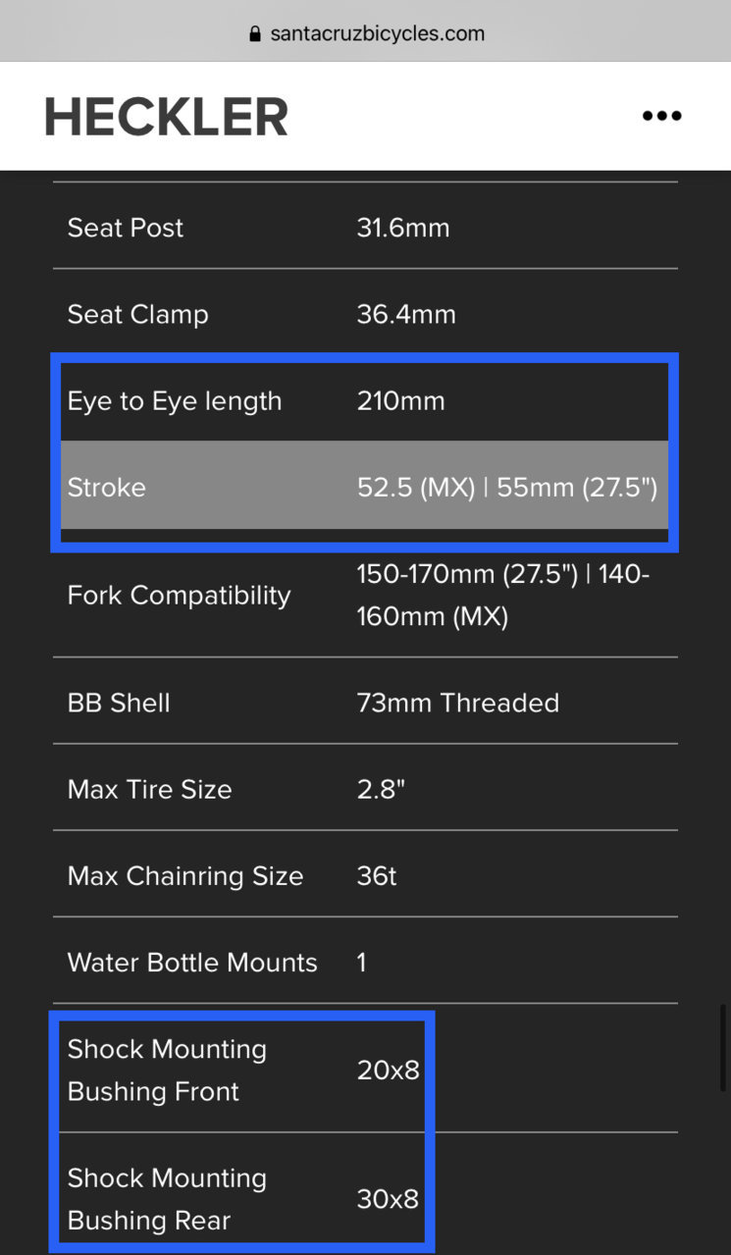
Task: Select the Fork Compatibility label
Action: click(x=179, y=596)
